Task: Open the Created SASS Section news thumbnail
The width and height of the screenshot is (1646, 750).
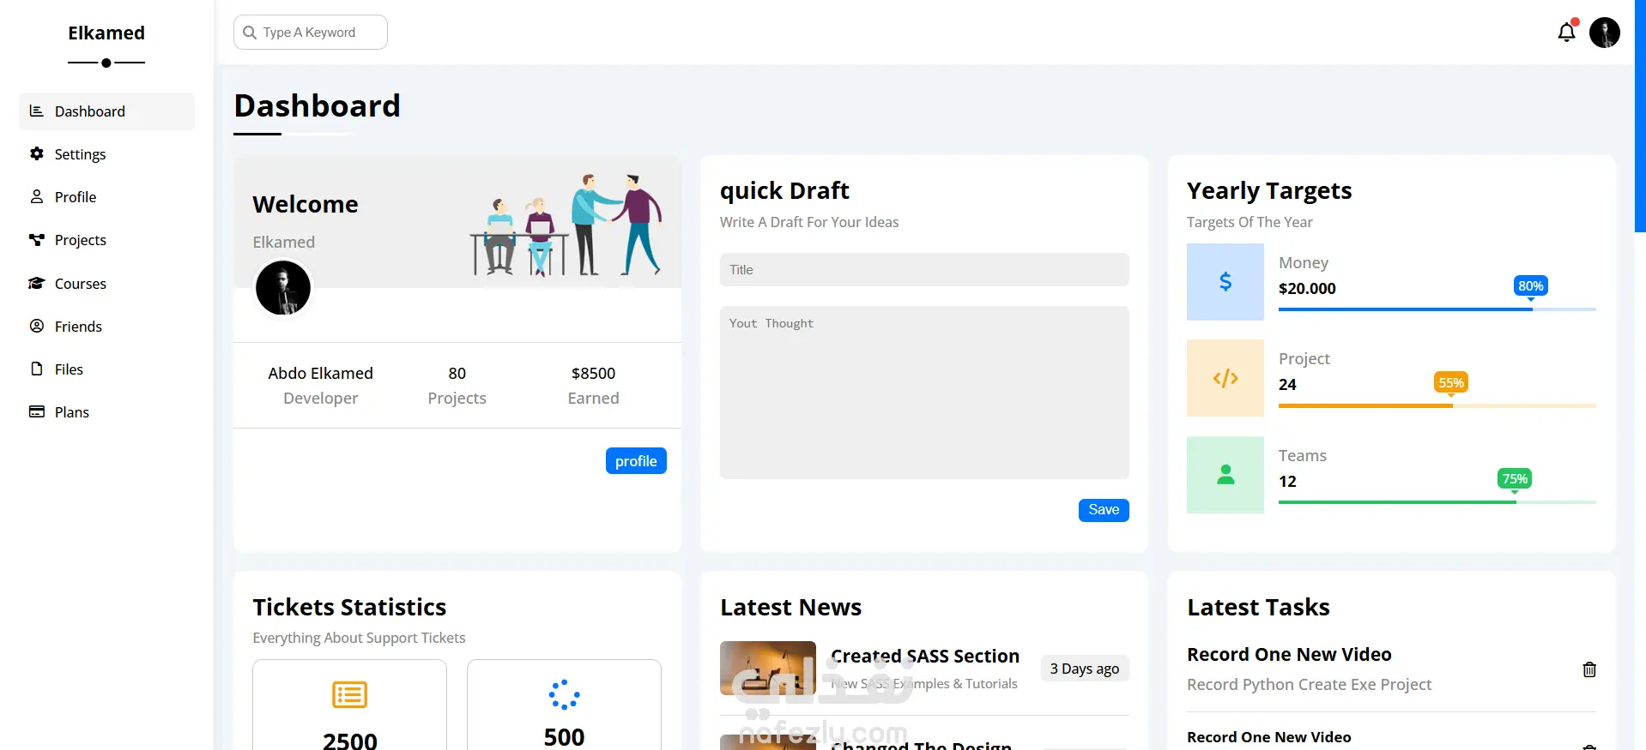Action: (x=768, y=668)
